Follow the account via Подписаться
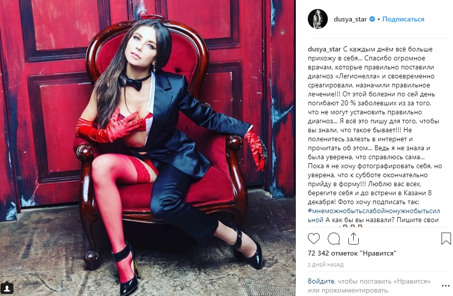This screenshot has width=453, height=296. pyautogui.click(x=403, y=19)
